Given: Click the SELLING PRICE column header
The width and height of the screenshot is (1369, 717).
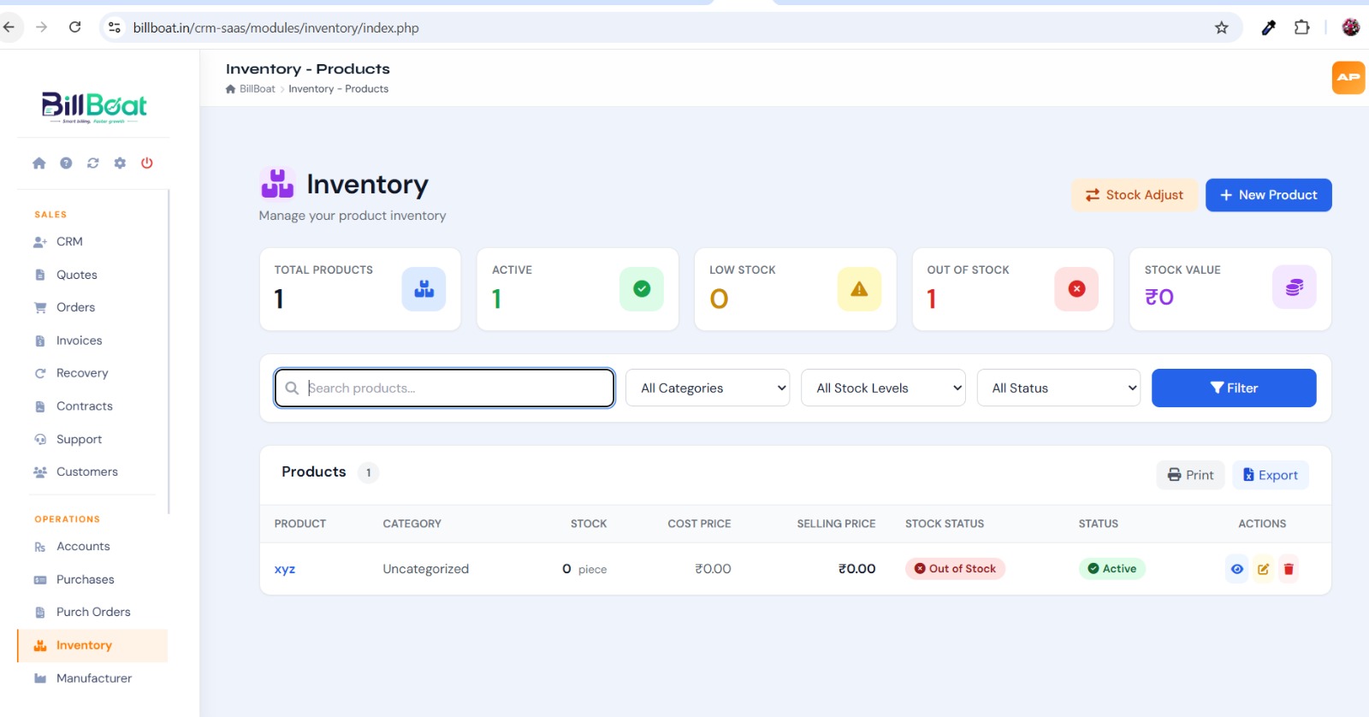Looking at the screenshot, I should [x=836, y=524].
